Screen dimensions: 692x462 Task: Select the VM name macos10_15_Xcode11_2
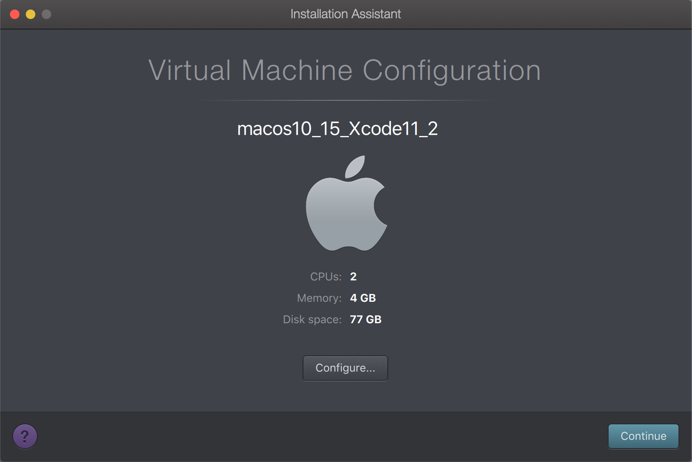pos(337,129)
